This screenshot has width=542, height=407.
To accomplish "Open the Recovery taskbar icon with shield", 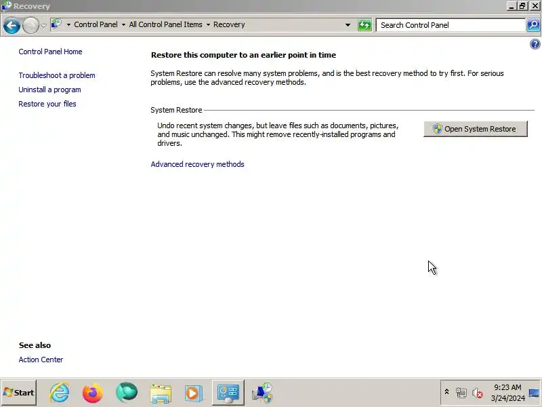I will point(262,393).
